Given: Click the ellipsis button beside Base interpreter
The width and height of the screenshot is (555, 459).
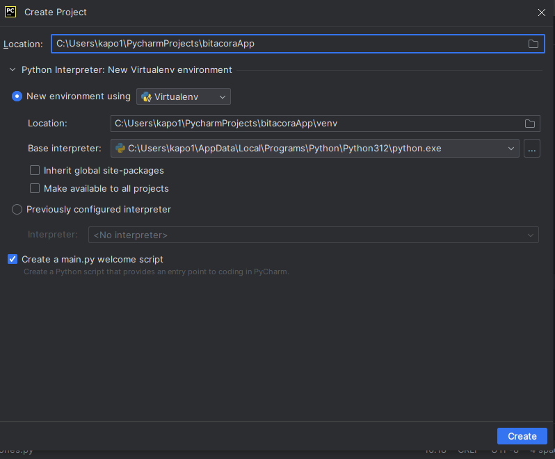Looking at the screenshot, I should click(531, 149).
